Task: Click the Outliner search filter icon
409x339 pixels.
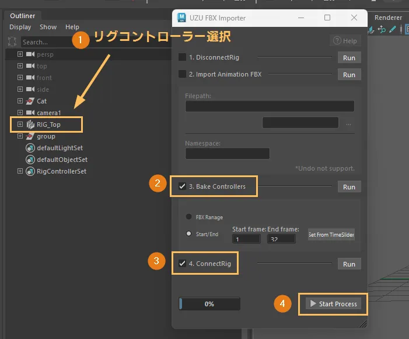Action: point(12,41)
